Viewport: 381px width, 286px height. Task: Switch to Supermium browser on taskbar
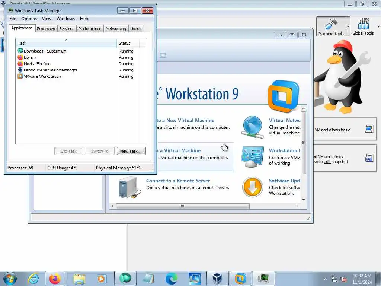coord(125,279)
